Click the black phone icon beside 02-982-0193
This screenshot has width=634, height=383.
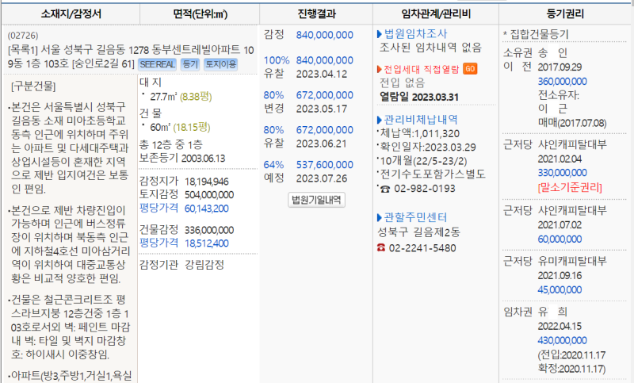(x=385, y=189)
